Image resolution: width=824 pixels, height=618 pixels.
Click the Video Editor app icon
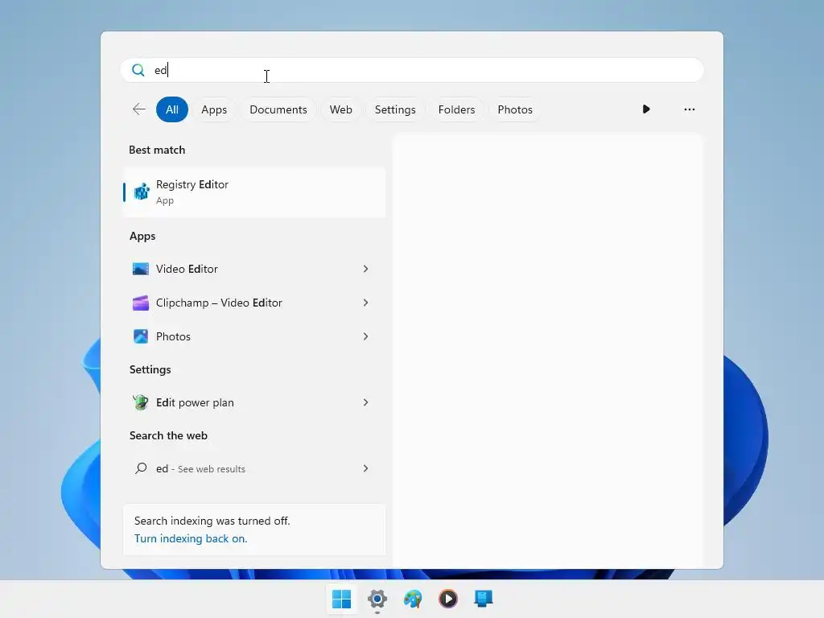140,269
